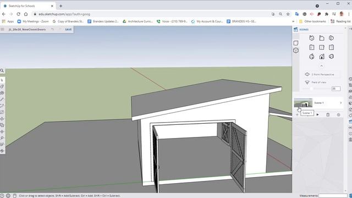The image size is (352, 198).
Task: Open the hamburger menu next to file name
Action: (2, 29)
